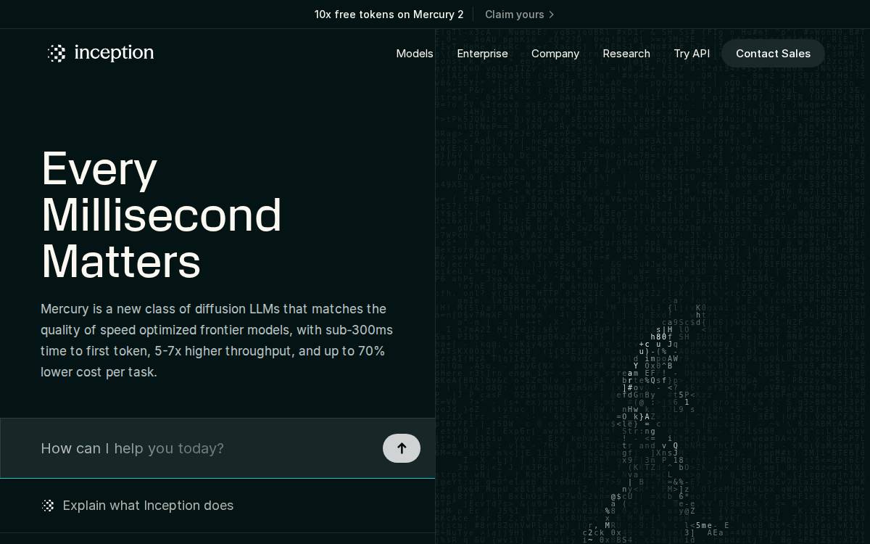Go to the Research page
This screenshot has width=870, height=544.
626,54
